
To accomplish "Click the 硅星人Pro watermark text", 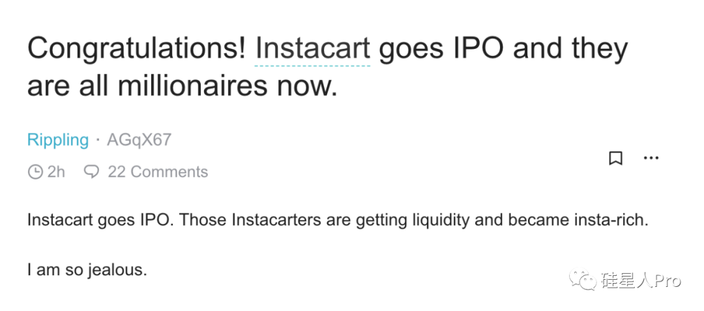I will [x=641, y=280].
